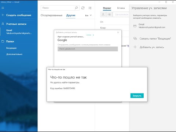Click the paragraph formatting icon
This screenshot has width=176, height=132.
[109, 14]
